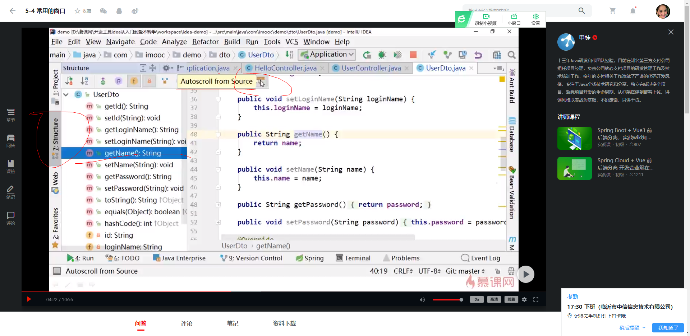690x336 pixels.
Task: Enter fullscreen mode in the video player
Action: (536, 299)
